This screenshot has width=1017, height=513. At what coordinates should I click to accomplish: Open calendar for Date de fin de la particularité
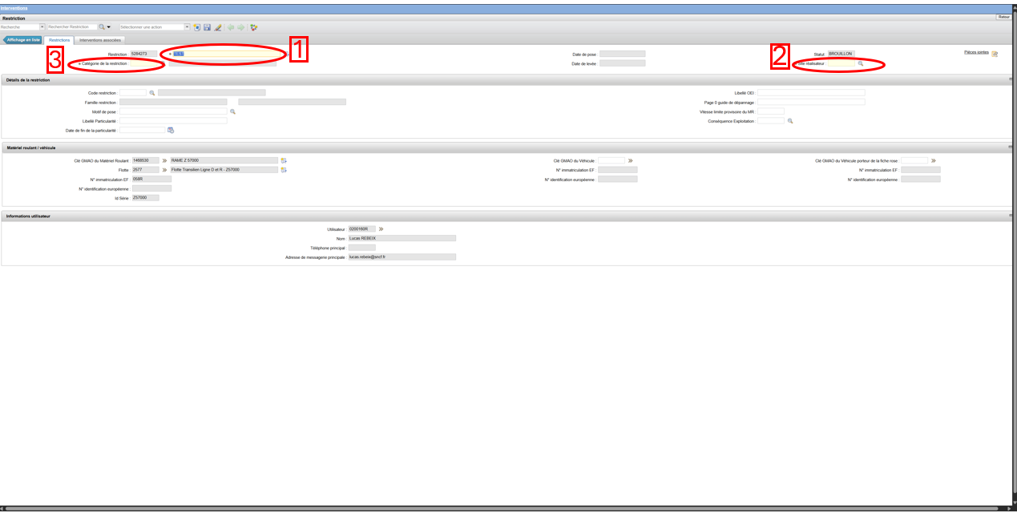(171, 130)
